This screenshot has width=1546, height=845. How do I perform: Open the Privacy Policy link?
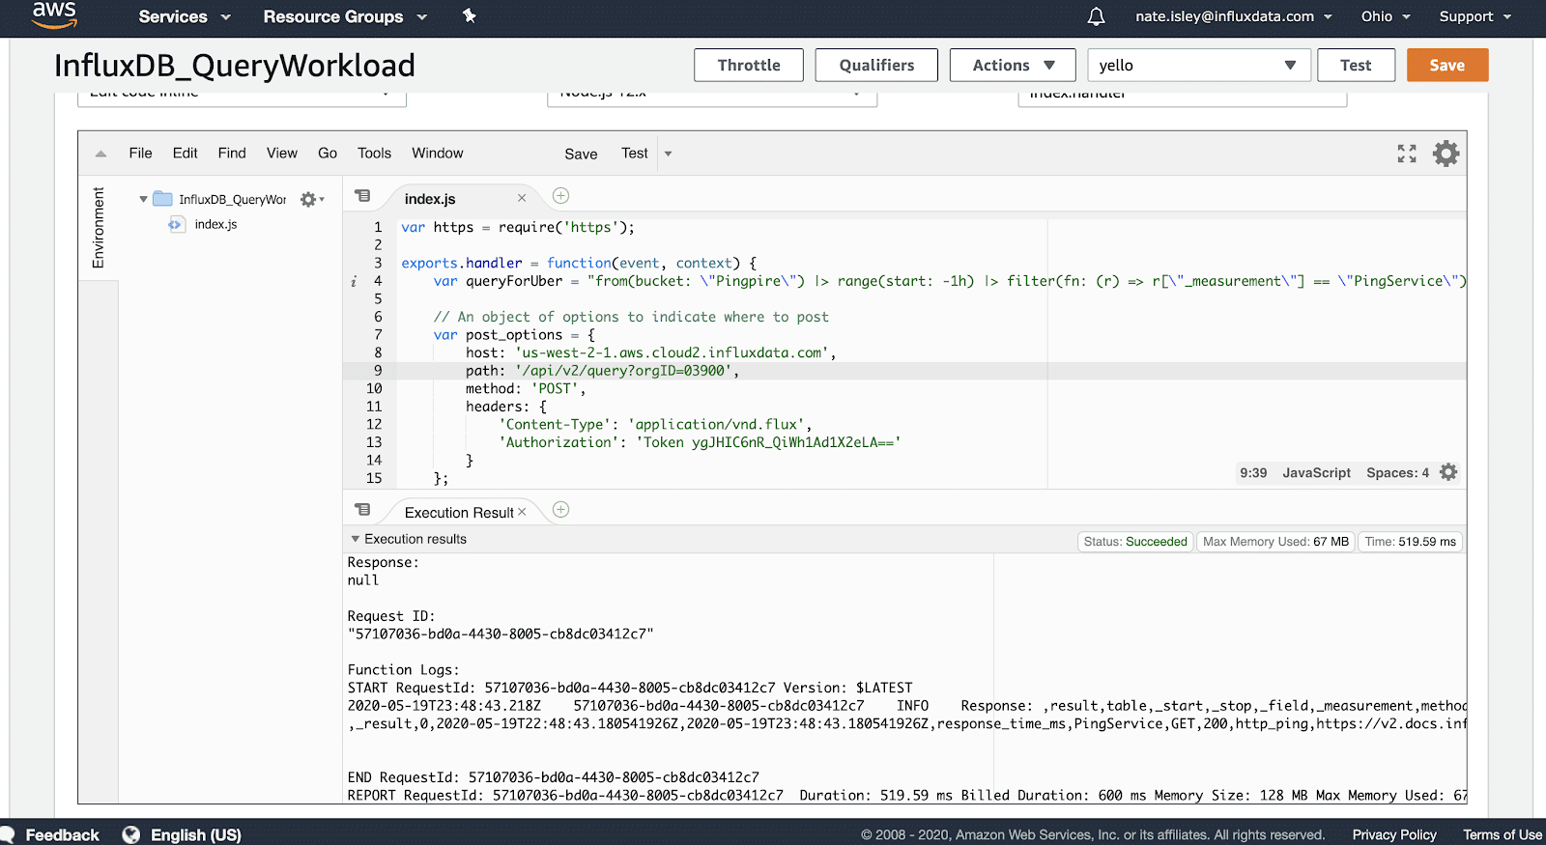pyautogui.click(x=1394, y=834)
